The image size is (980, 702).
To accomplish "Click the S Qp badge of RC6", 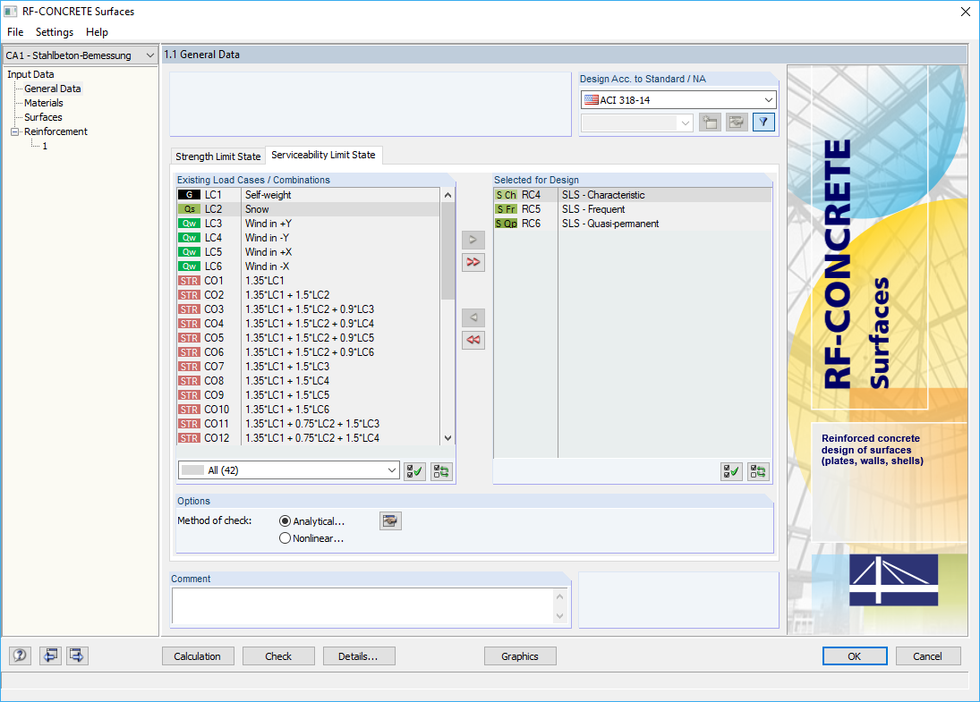I will 507,224.
